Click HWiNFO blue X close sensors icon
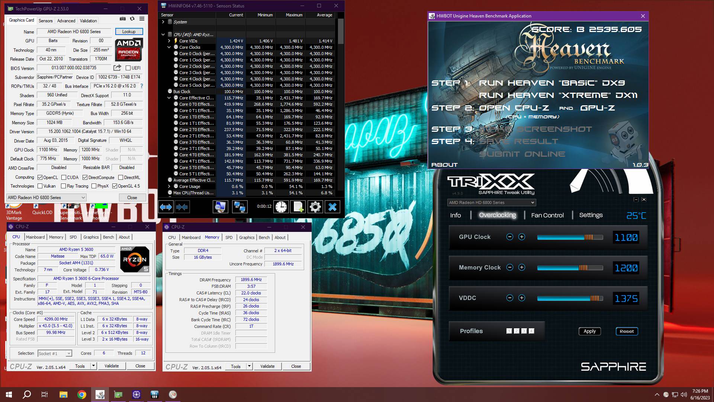This screenshot has width=714, height=402. (x=332, y=207)
